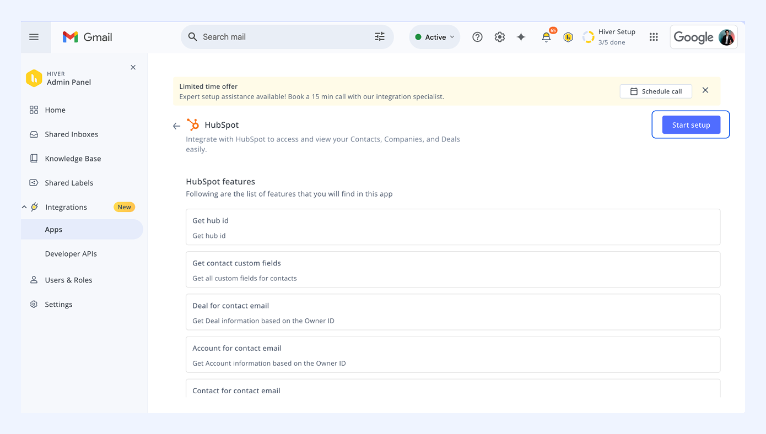Show search options filter icon
Viewport: 766px width, 434px height.
380,37
